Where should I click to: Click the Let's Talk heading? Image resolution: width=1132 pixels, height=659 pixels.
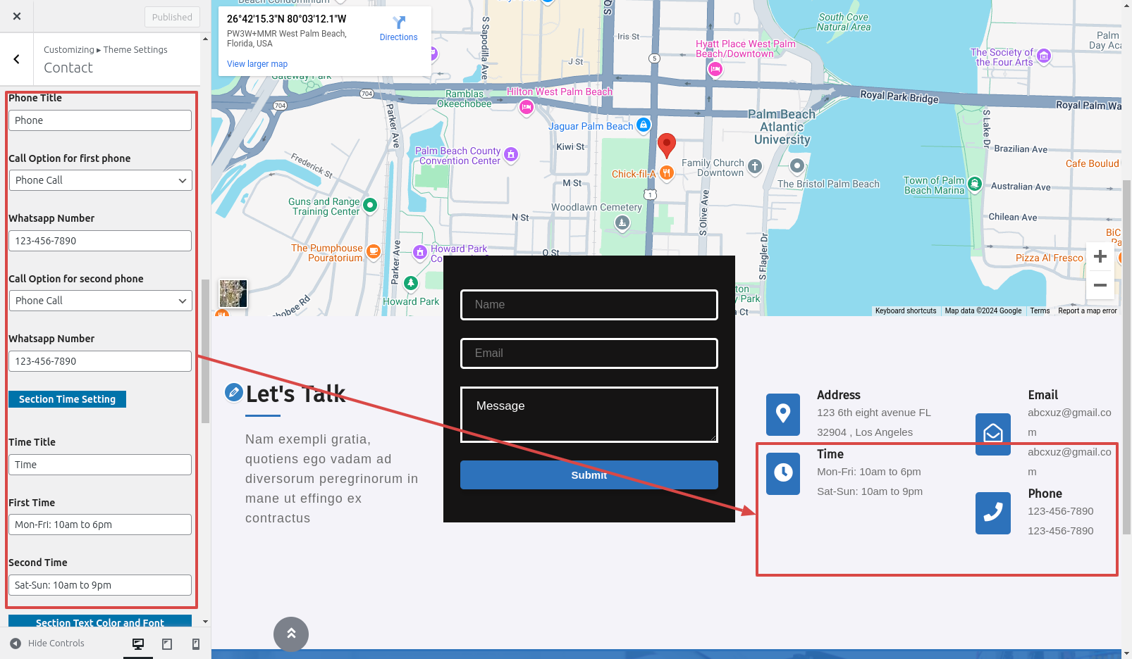tap(296, 394)
